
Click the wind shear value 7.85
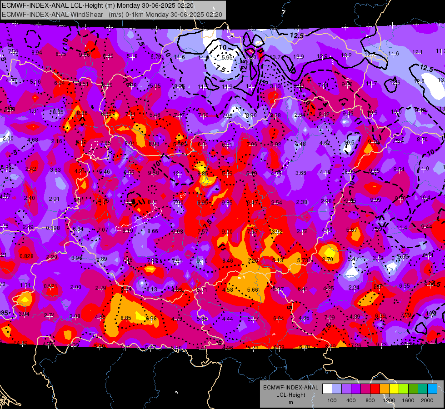tap(105, 143)
